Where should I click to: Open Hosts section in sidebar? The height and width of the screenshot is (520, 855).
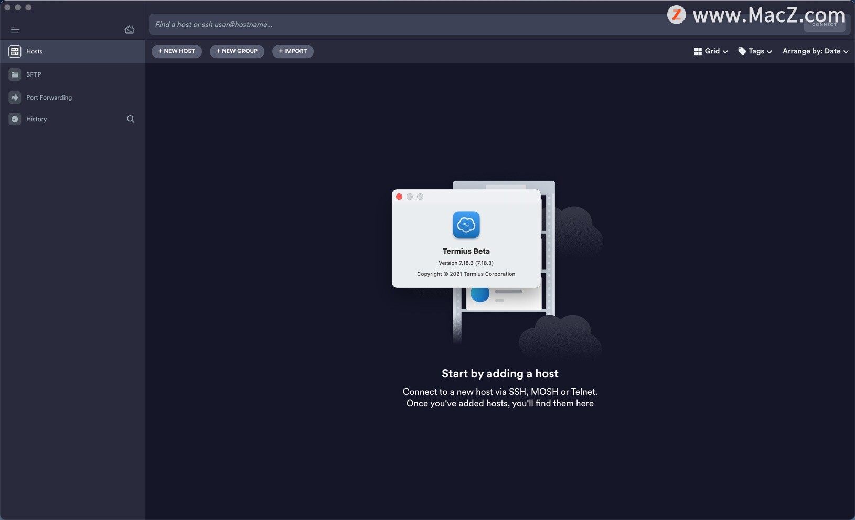[72, 51]
